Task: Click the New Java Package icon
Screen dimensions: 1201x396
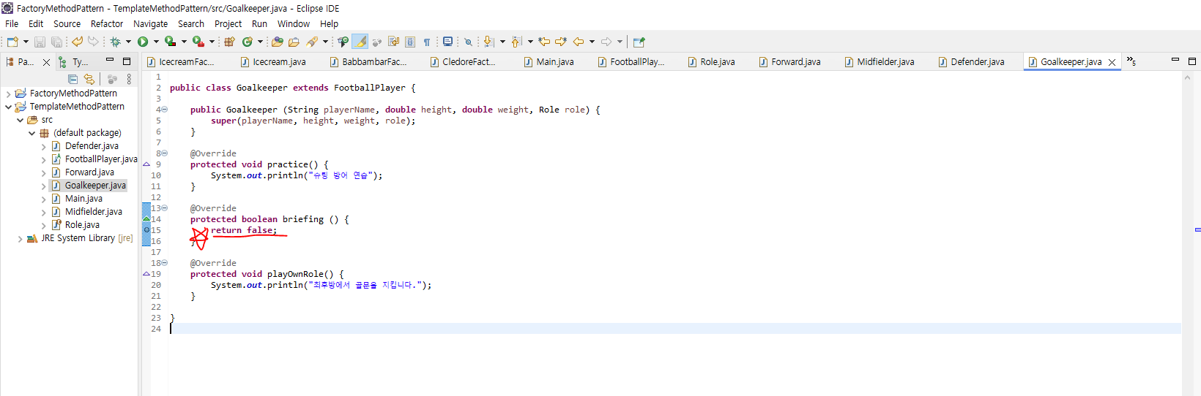Action: pos(229,42)
